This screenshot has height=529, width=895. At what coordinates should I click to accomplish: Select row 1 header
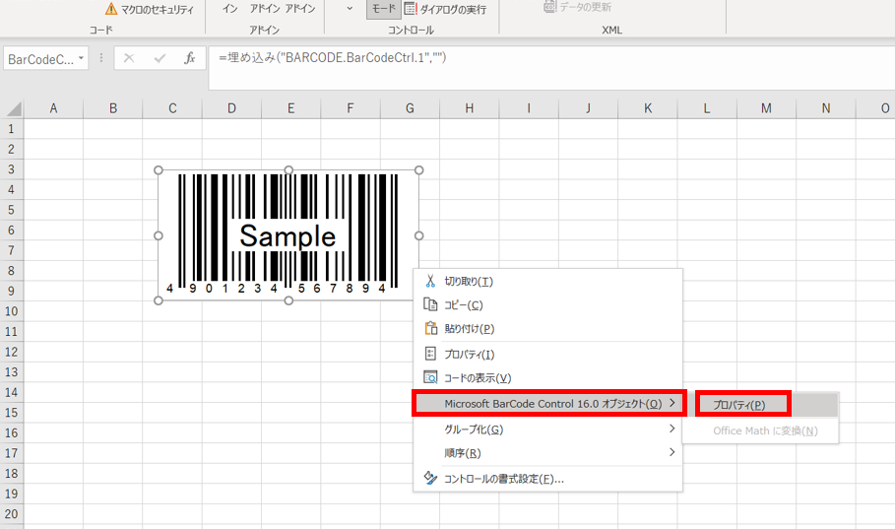[12, 128]
